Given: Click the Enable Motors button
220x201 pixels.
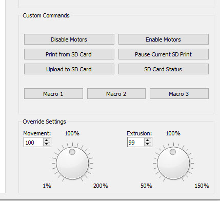Looking at the screenshot, I should [x=164, y=39].
